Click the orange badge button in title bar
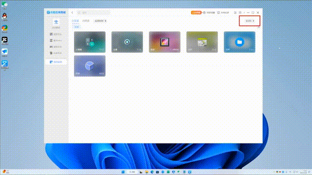 pyautogui.click(x=196, y=13)
